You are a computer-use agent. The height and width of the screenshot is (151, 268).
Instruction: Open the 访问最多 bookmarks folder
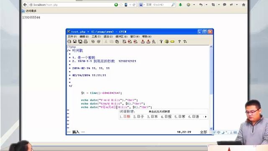click(x=29, y=11)
